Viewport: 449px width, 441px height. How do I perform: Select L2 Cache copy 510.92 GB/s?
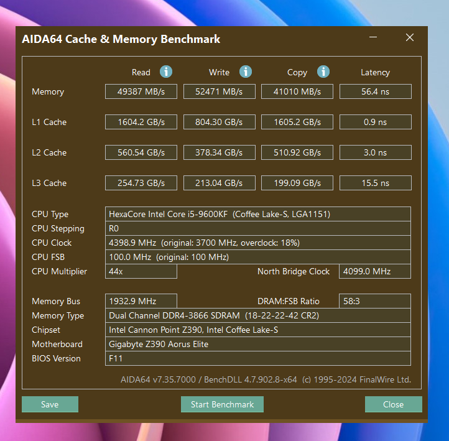click(297, 152)
